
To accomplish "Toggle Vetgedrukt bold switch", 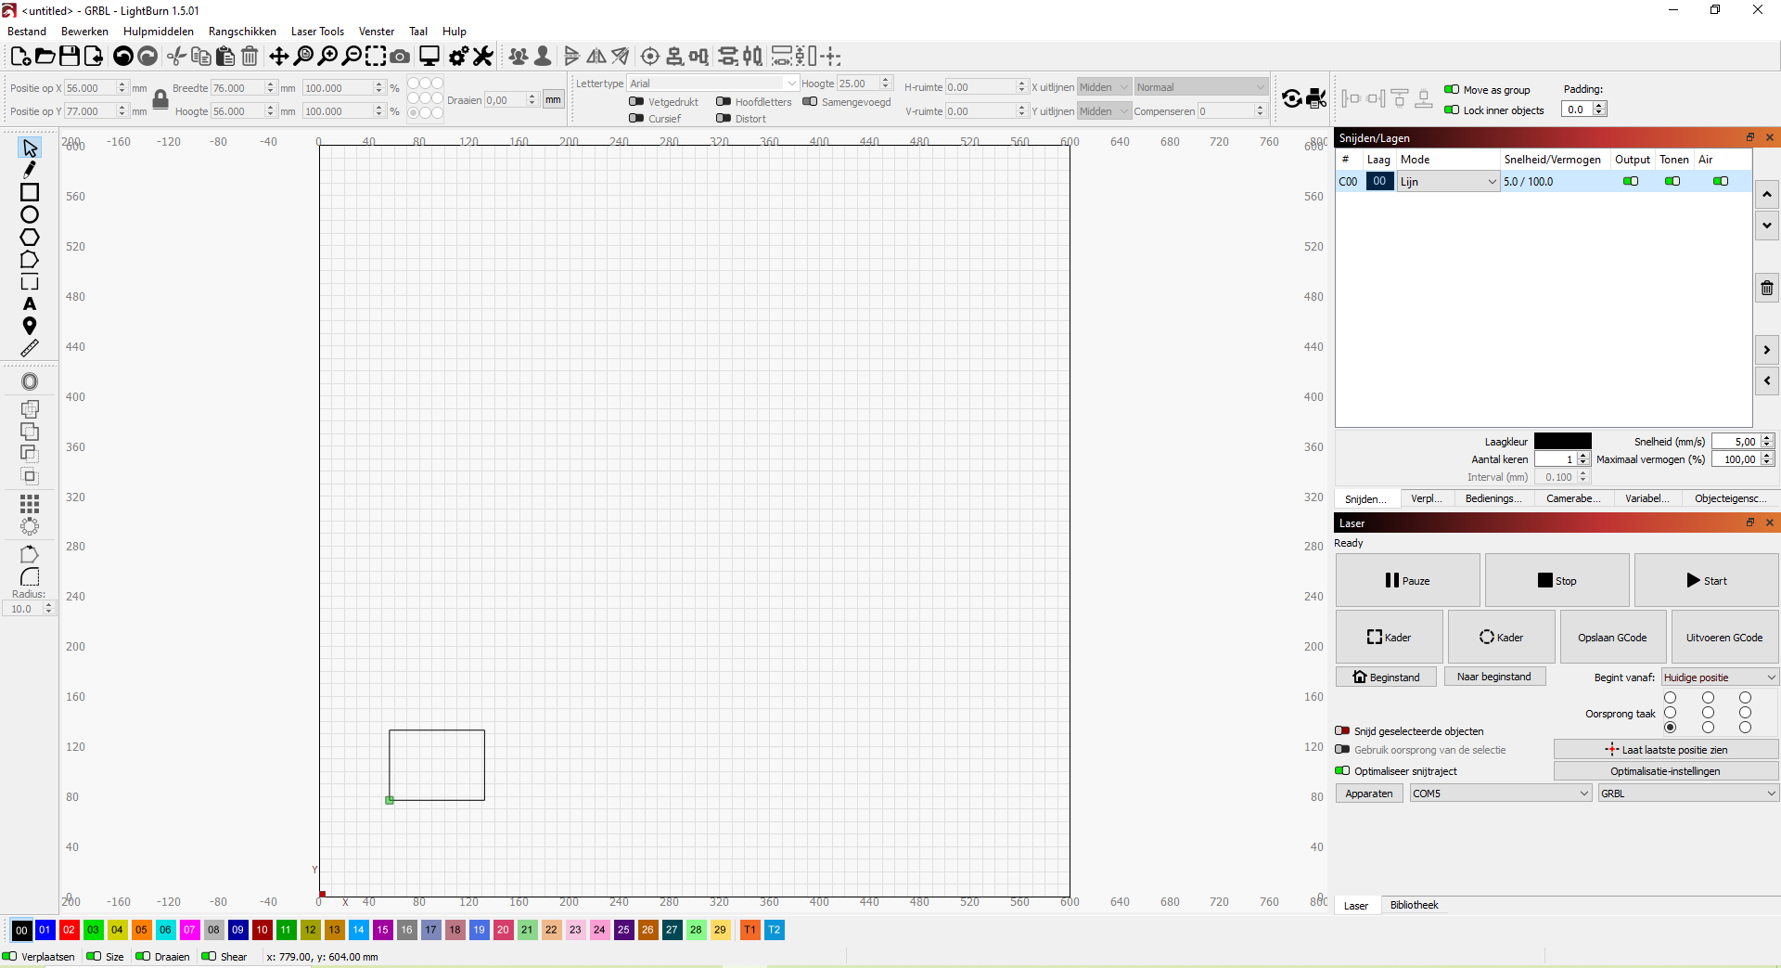I will pos(636,102).
